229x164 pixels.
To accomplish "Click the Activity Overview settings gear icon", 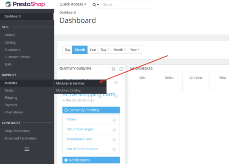I will pos(113,69).
